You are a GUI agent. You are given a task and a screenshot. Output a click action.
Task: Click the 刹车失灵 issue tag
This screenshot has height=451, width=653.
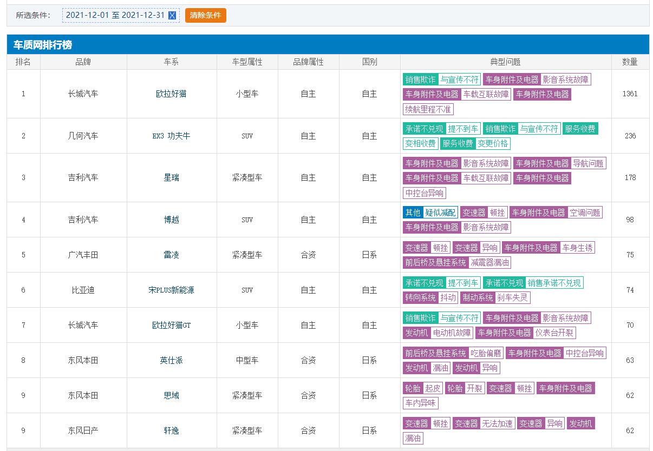click(513, 298)
